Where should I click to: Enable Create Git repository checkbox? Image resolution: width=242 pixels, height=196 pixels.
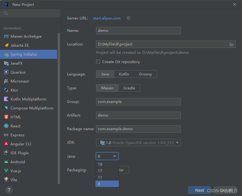(x=98, y=62)
